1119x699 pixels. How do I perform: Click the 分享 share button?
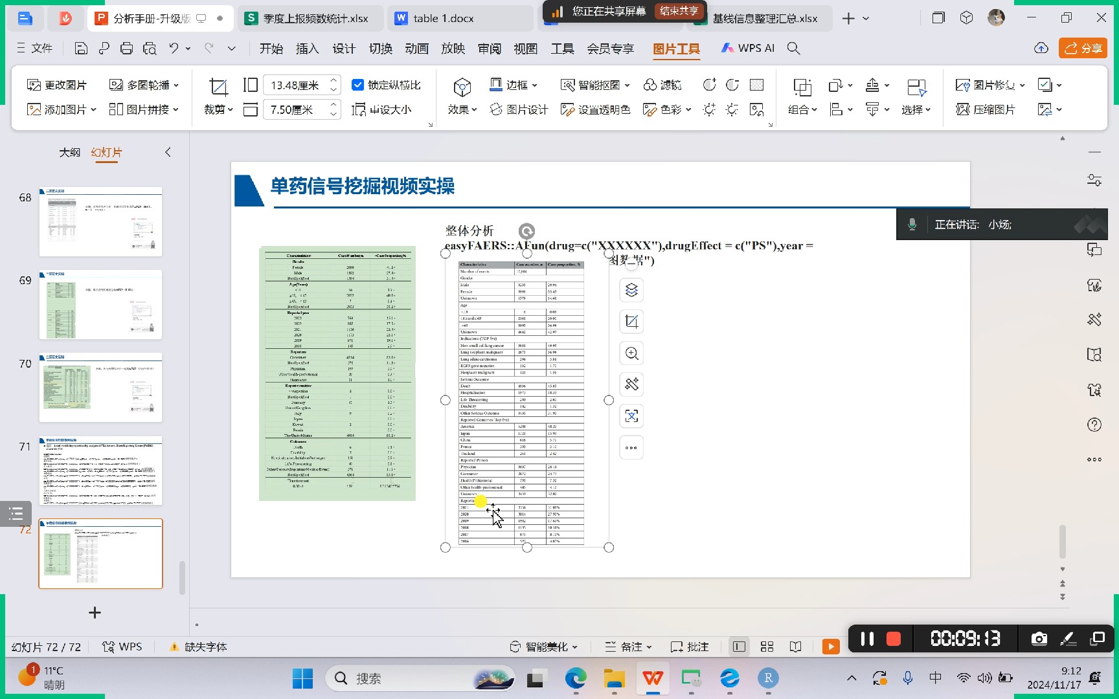[1083, 48]
